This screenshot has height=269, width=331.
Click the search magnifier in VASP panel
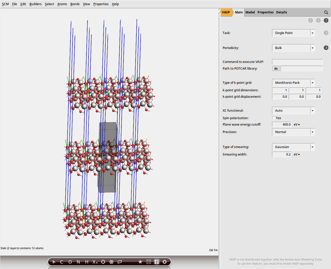click(326, 12)
